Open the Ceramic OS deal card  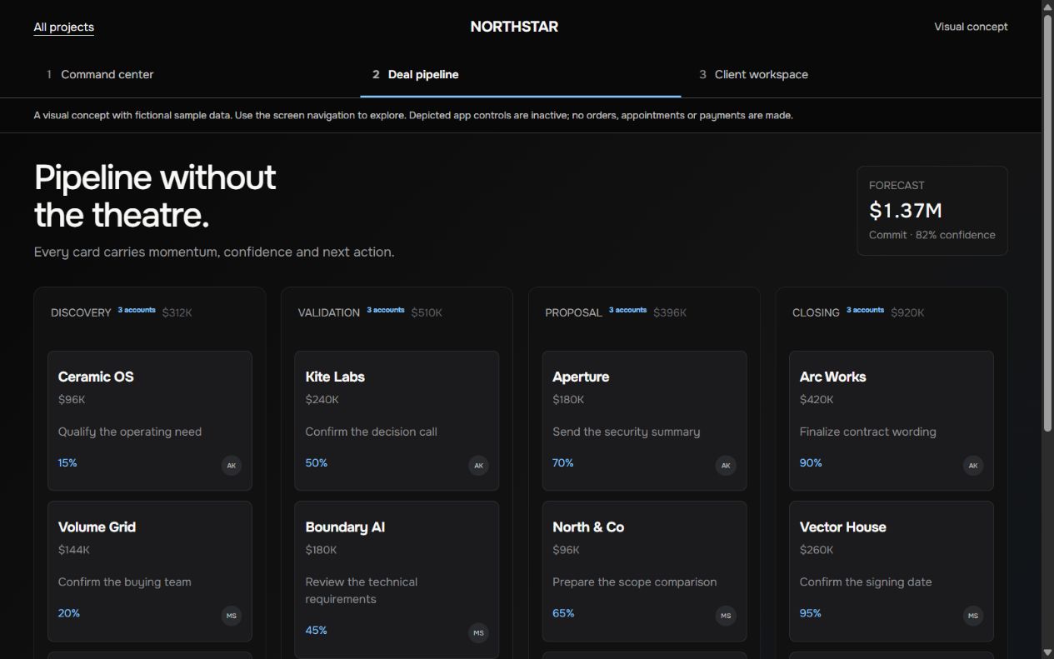[150, 421]
